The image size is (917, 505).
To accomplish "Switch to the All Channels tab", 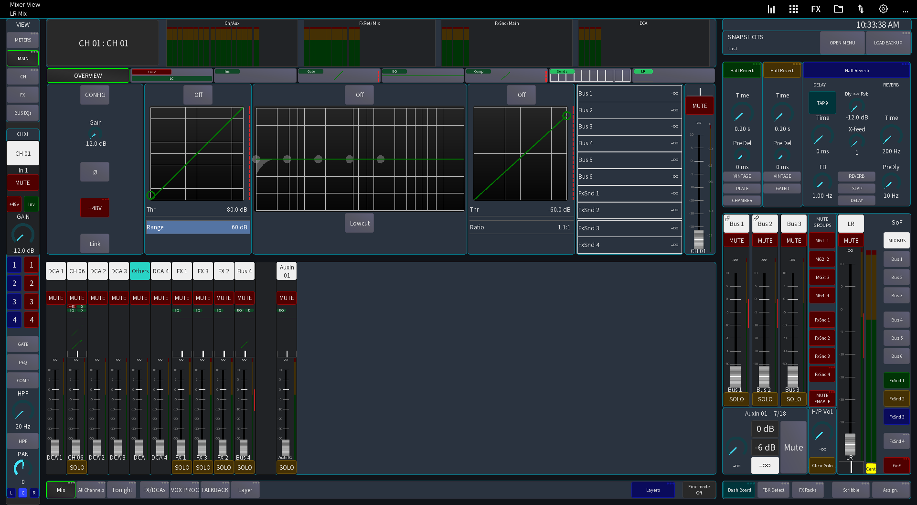I will point(91,490).
